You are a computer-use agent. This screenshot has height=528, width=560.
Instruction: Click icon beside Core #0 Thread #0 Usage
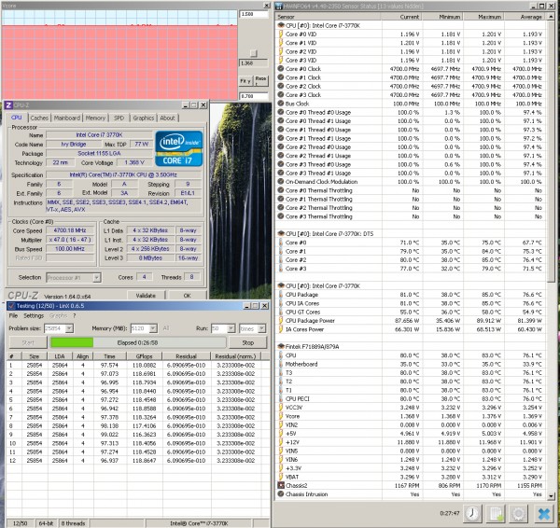pyautogui.click(x=281, y=112)
